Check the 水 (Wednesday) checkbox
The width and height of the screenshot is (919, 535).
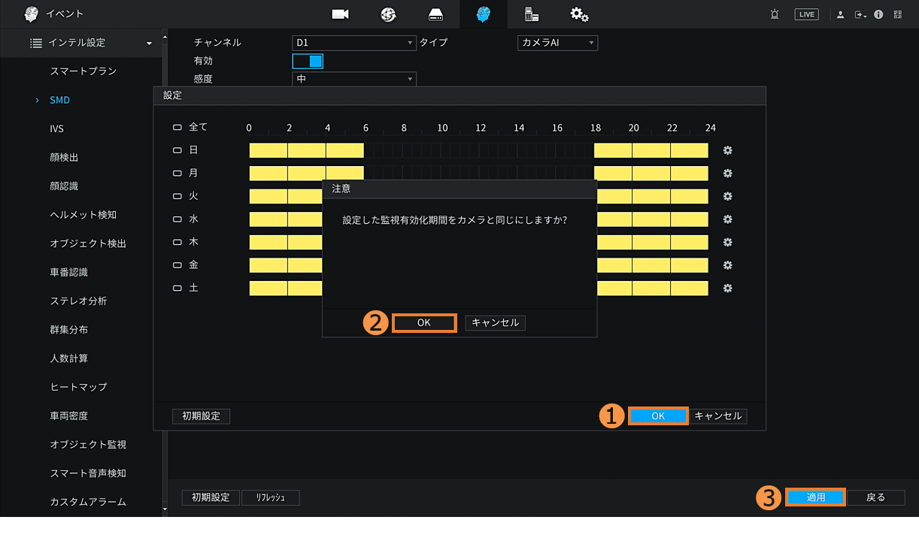177,219
